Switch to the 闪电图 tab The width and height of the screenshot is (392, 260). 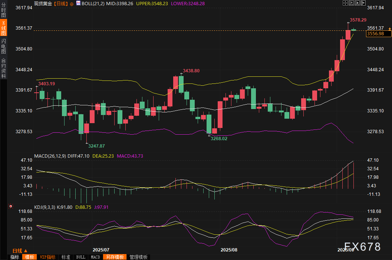click(x=3, y=46)
